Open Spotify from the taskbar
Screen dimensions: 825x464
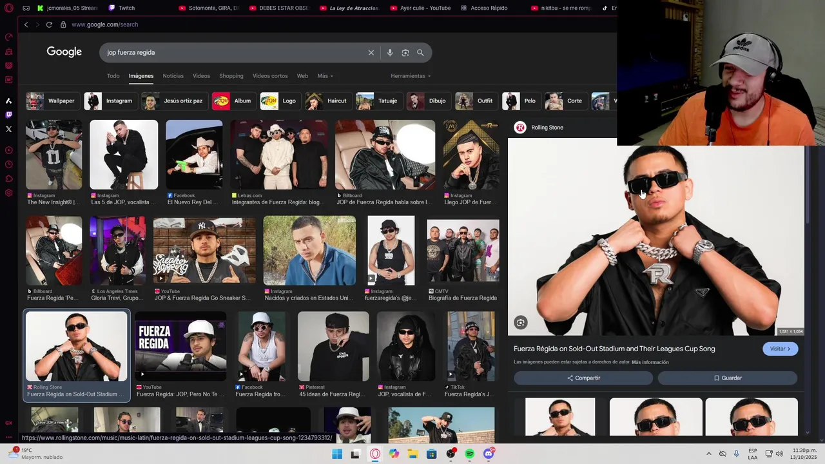[x=470, y=454]
